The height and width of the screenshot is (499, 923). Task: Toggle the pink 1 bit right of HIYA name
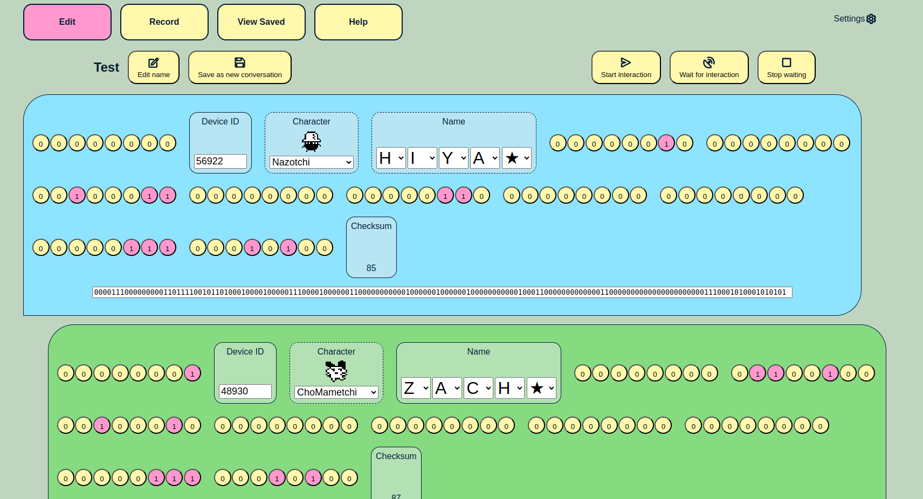click(666, 143)
